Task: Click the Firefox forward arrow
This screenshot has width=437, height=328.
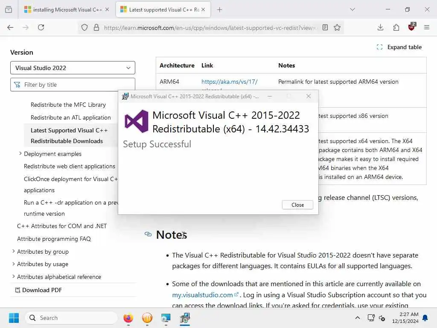Action: pyautogui.click(x=26, y=27)
